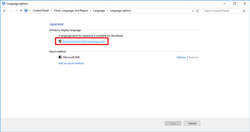This screenshot has width=250, height=132.
Task: Expand chevron after Clock, Language, and Region
Action: pos(90,11)
